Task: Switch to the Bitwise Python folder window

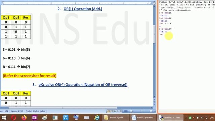Action: pyautogui.click(x=116, y=118)
